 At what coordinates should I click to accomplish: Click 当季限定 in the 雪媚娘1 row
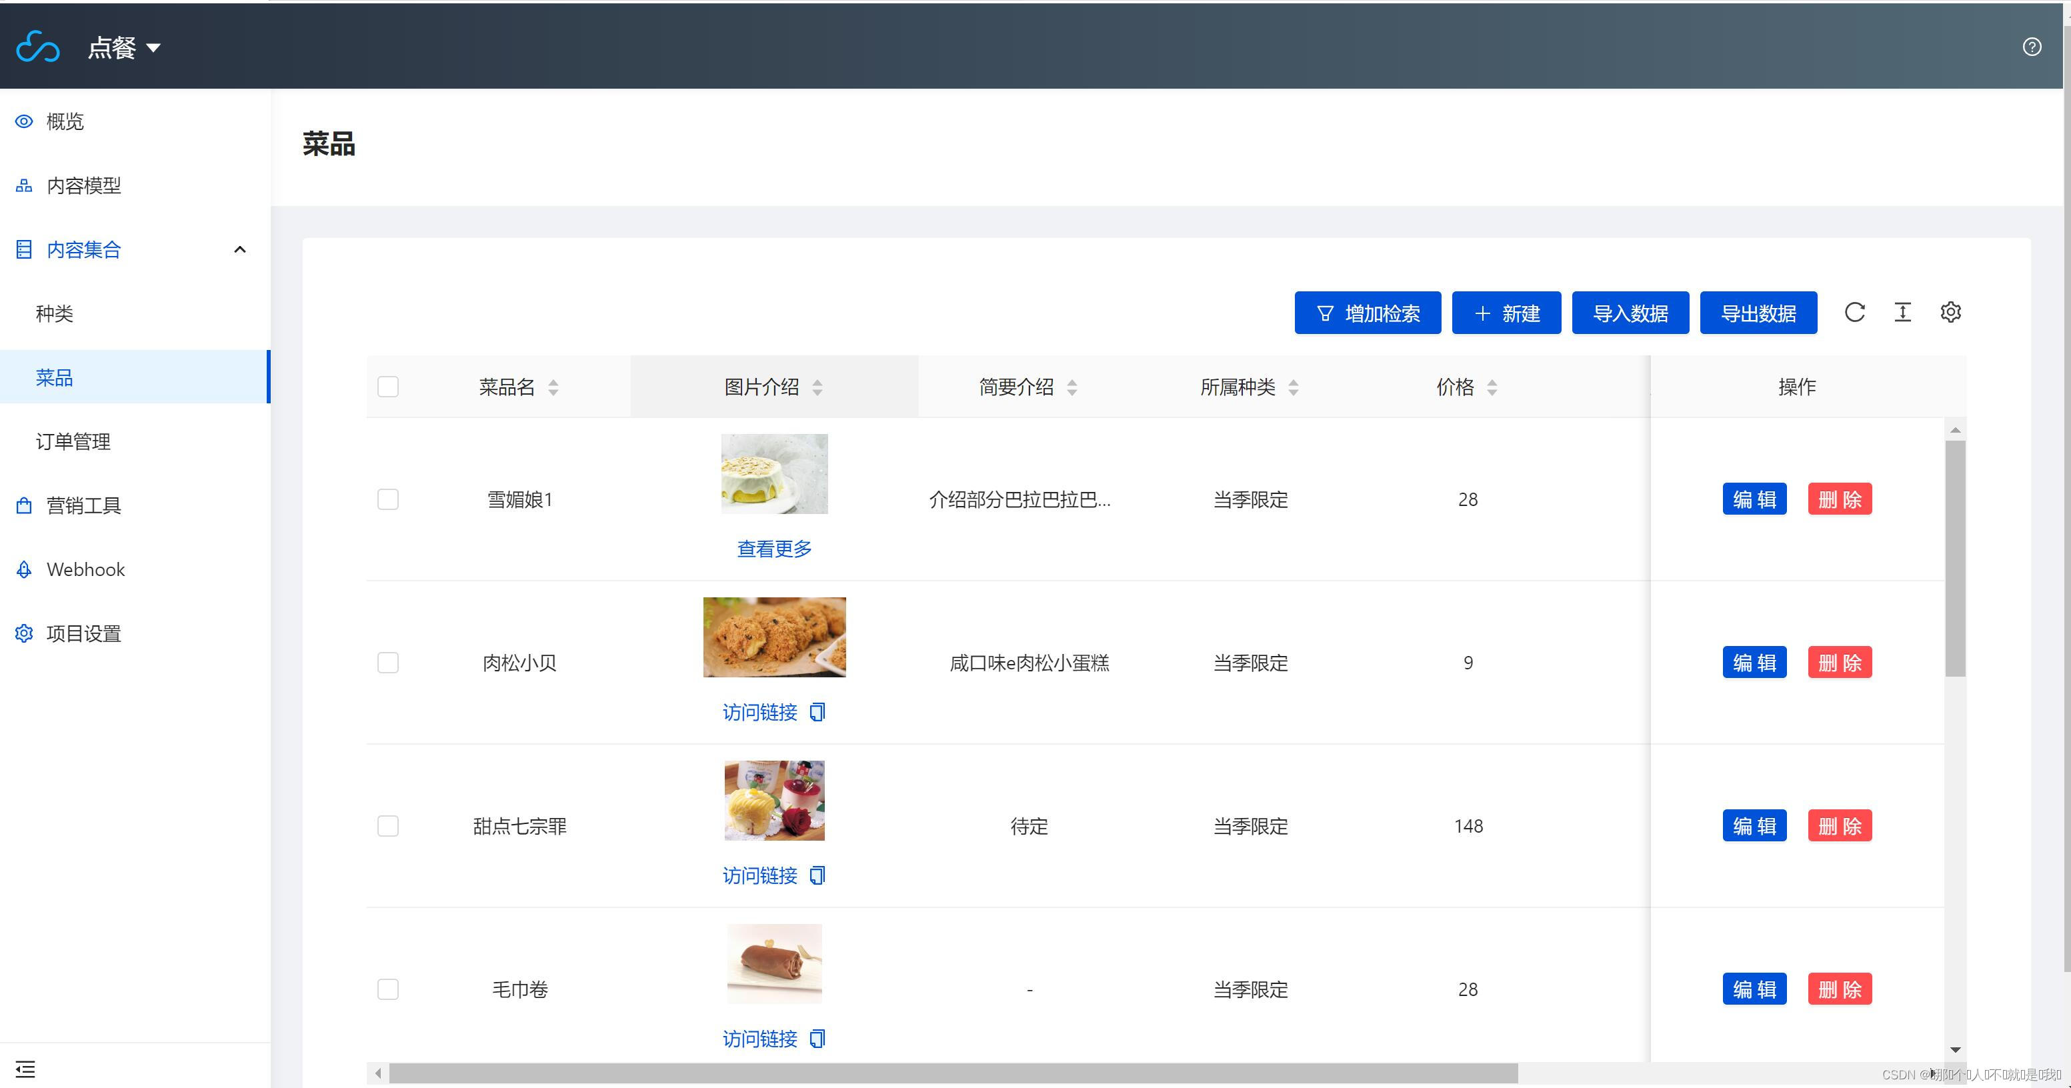coord(1250,499)
